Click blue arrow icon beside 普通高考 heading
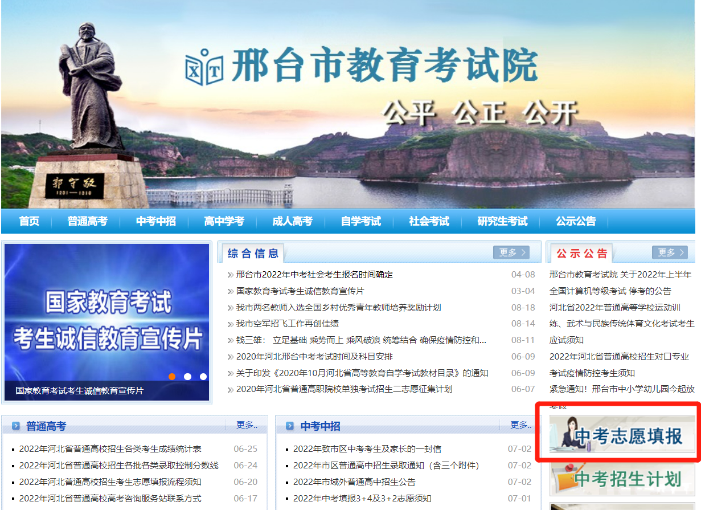 tap(16, 426)
